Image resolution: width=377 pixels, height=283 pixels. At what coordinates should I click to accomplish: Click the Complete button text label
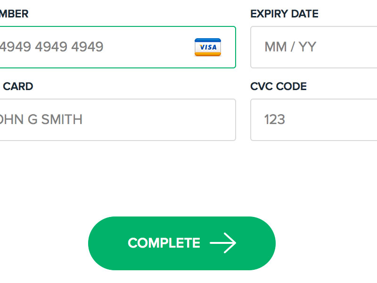coord(164,243)
